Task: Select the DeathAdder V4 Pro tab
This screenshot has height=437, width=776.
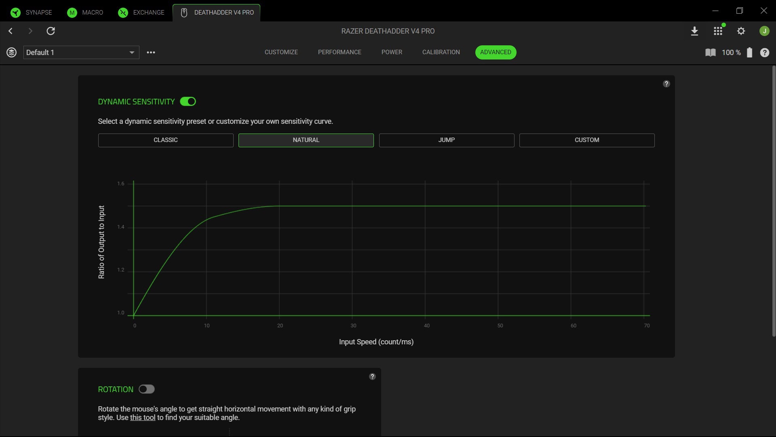Action: coord(216,13)
